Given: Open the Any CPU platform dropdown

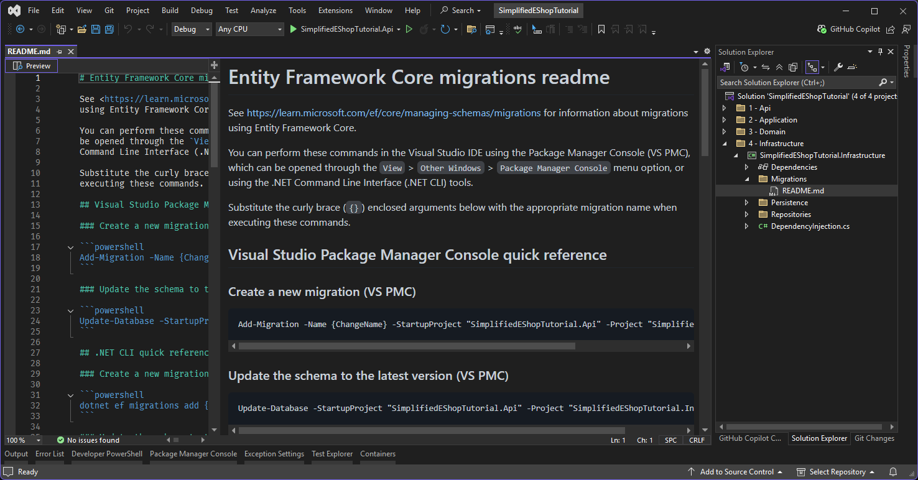Looking at the screenshot, I should (250, 29).
